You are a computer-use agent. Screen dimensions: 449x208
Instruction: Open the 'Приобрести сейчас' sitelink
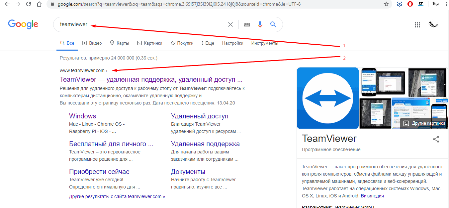tap(99, 172)
